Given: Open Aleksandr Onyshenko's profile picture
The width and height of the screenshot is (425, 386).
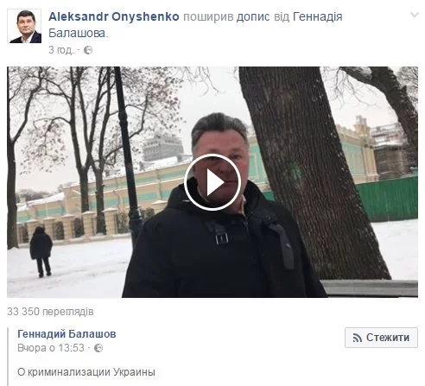Looking at the screenshot, I should pos(24,26).
